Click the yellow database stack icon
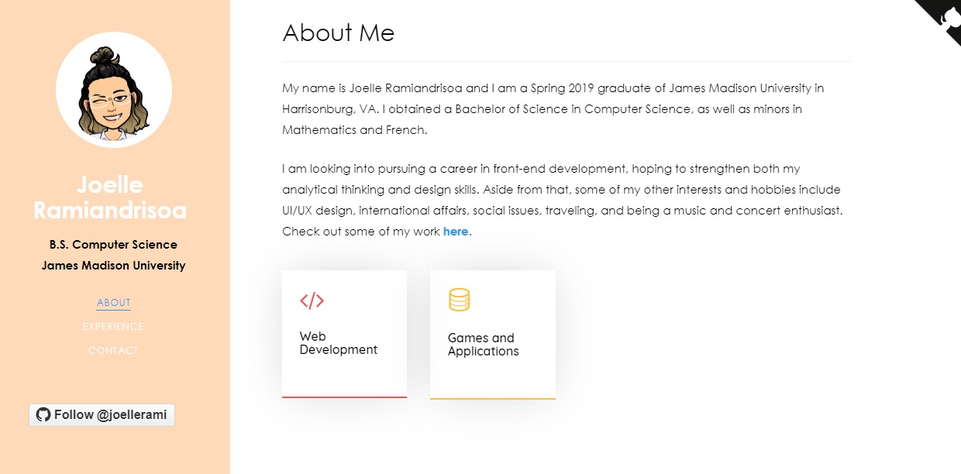This screenshot has height=474, width=961. pyautogui.click(x=460, y=300)
